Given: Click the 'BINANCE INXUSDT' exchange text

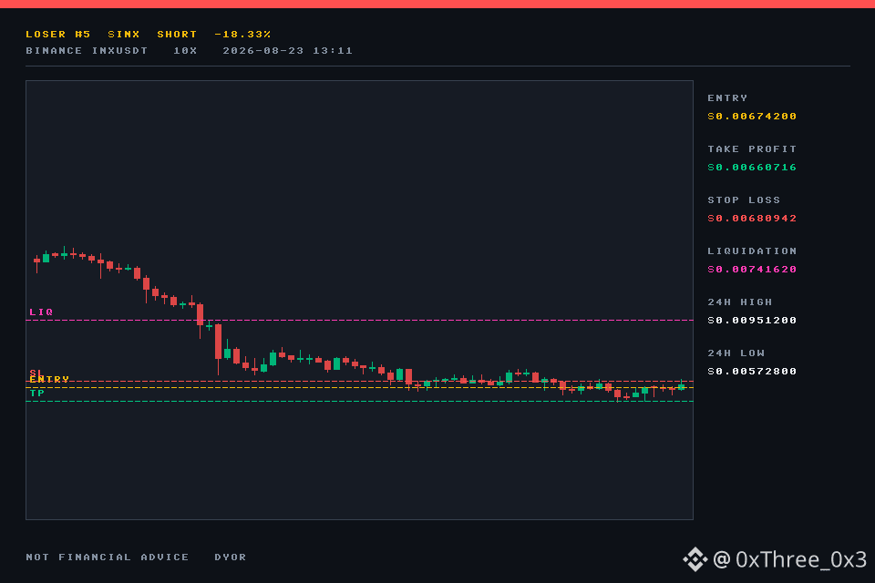Looking at the screenshot, I should [87, 51].
